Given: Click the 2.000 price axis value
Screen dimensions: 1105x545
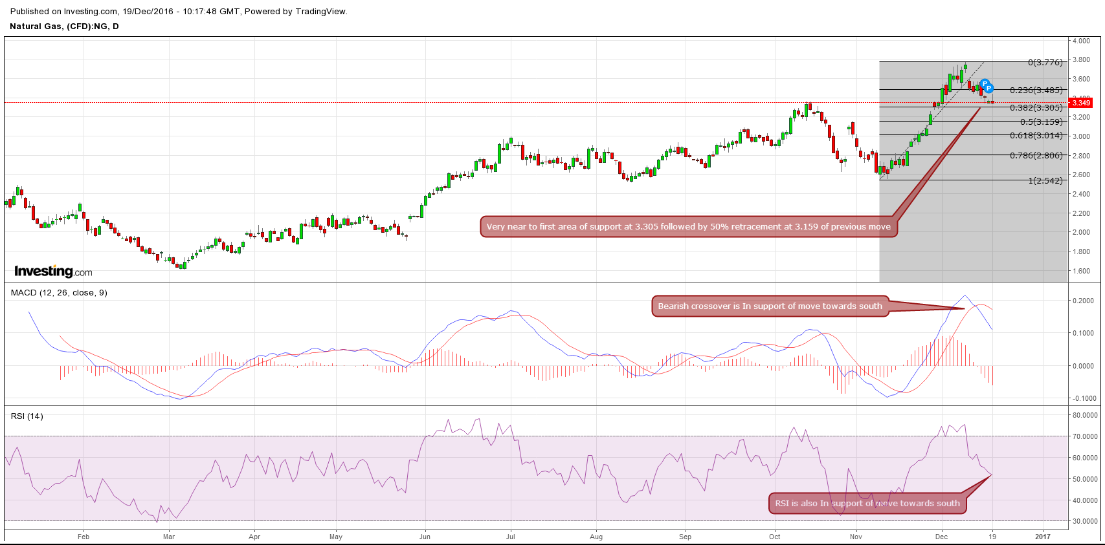Looking at the screenshot, I should pos(1081,232).
